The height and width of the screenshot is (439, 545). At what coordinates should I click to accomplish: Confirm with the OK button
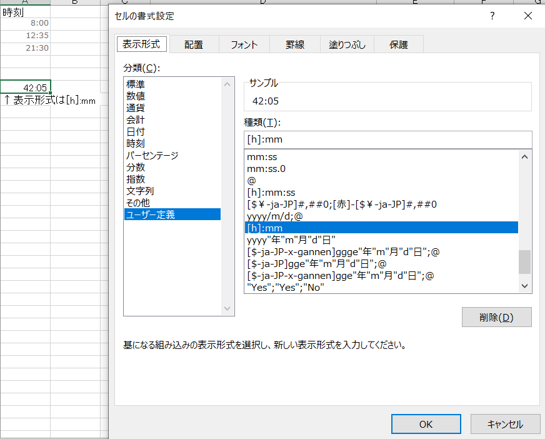coord(426,424)
